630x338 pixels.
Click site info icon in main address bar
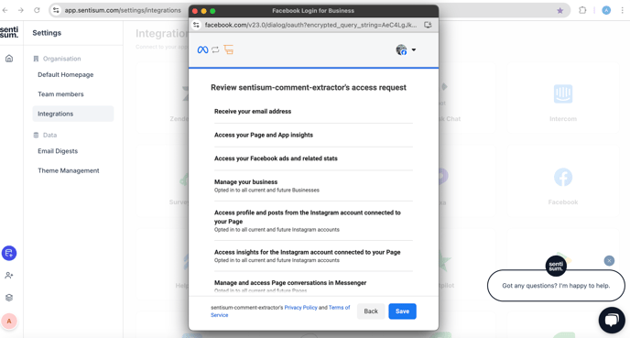[56, 10]
